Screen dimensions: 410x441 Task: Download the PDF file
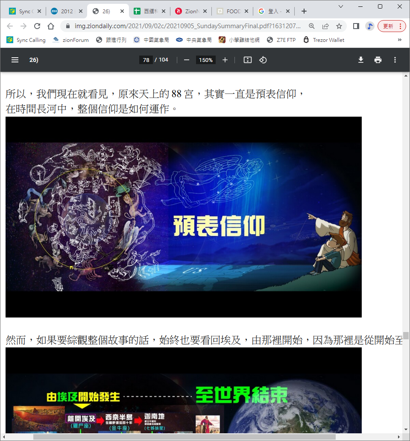click(361, 60)
